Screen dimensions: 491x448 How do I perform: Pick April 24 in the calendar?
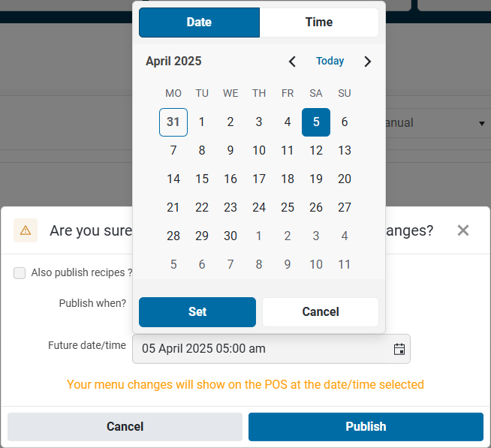pyautogui.click(x=259, y=208)
